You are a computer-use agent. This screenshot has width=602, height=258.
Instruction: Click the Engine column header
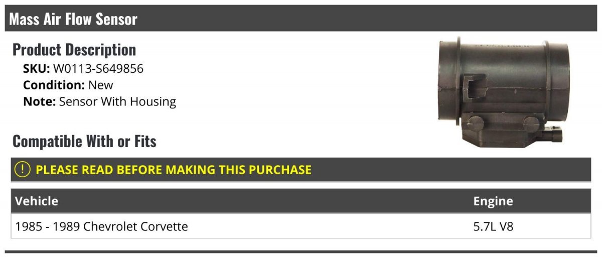[x=493, y=201]
